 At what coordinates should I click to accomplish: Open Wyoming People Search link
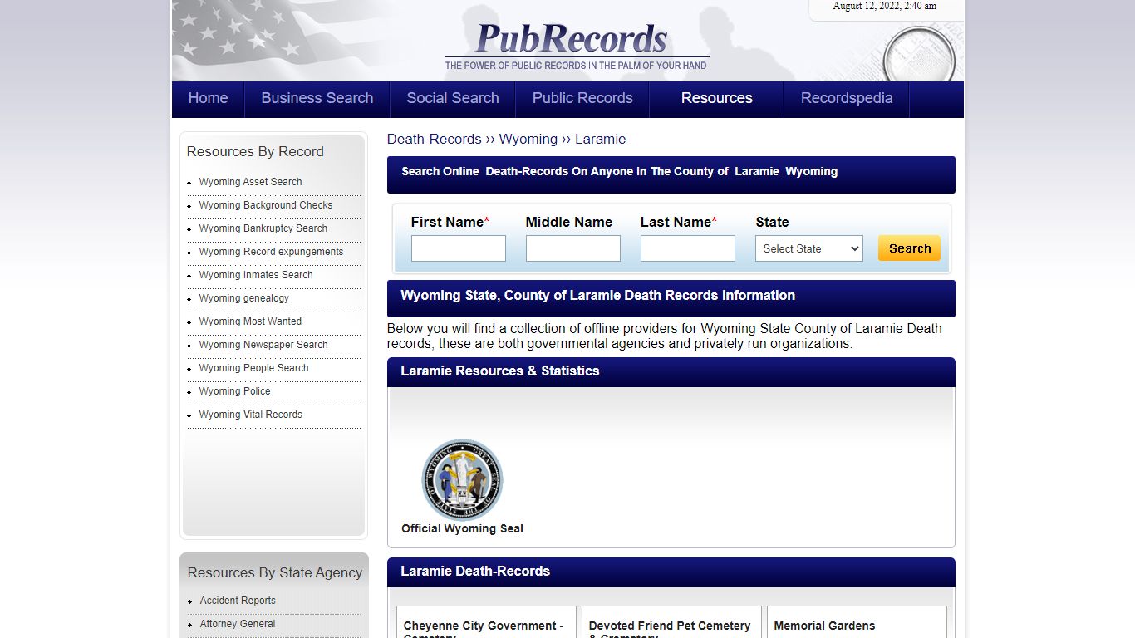[x=253, y=368]
